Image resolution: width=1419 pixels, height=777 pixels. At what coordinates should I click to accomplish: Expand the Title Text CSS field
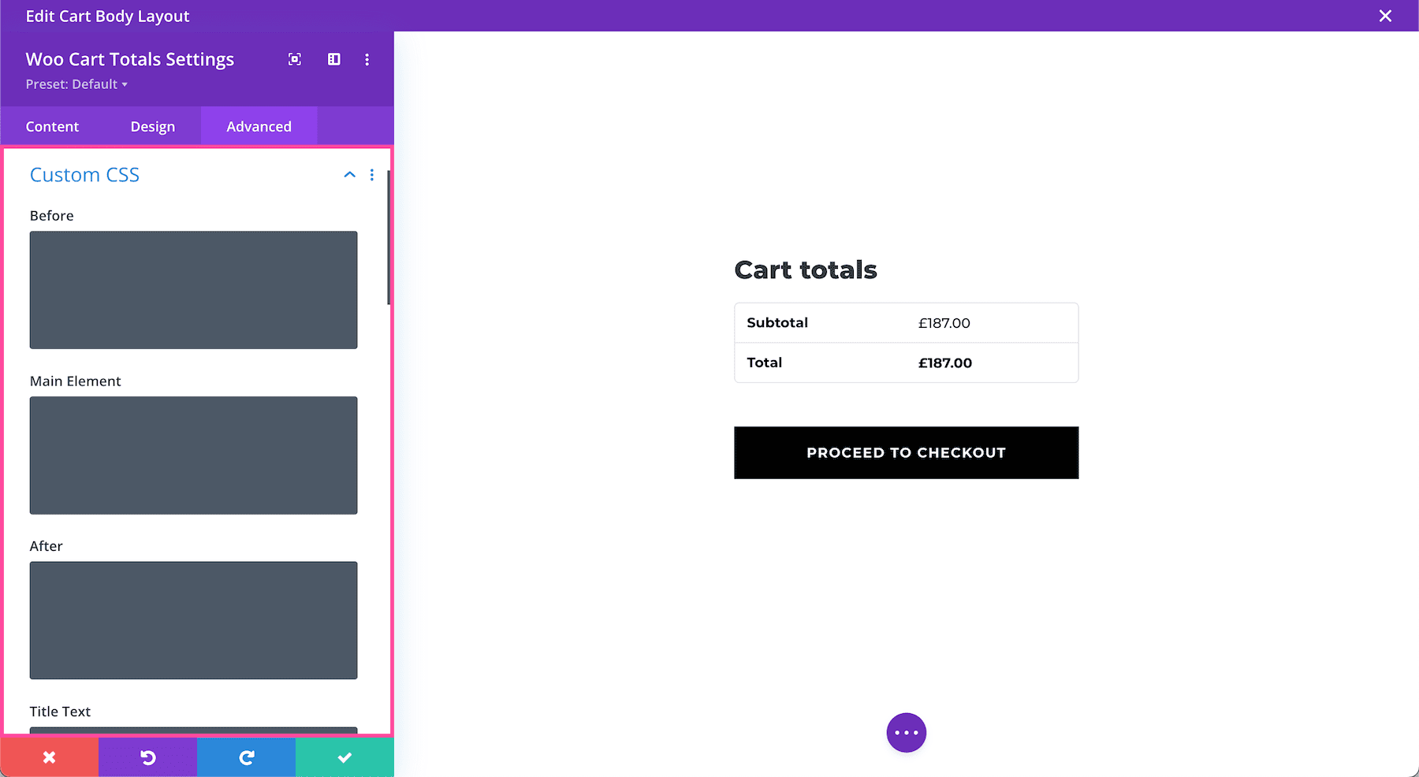(x=193, y=733)
